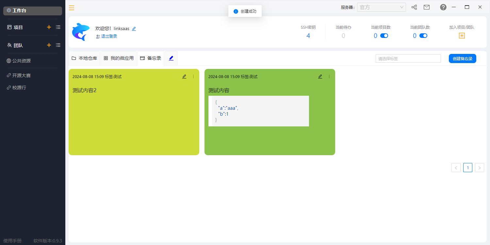Click the 创建备忘录 button
The width and height of the screenshot is (490, 245).
[463, 58]
